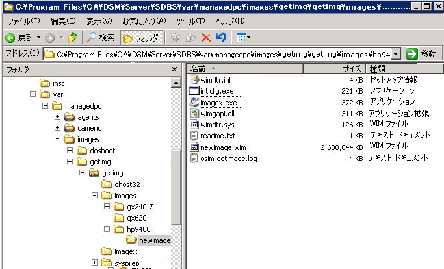Expand the agents tree node
Image resolution: width=444 pixels, height=269 pixels.
coord(57,117)
